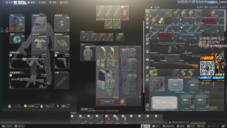Select the Mk47 rifle in sling slot
Screen dimensions: 227x128
click(28, 61)
